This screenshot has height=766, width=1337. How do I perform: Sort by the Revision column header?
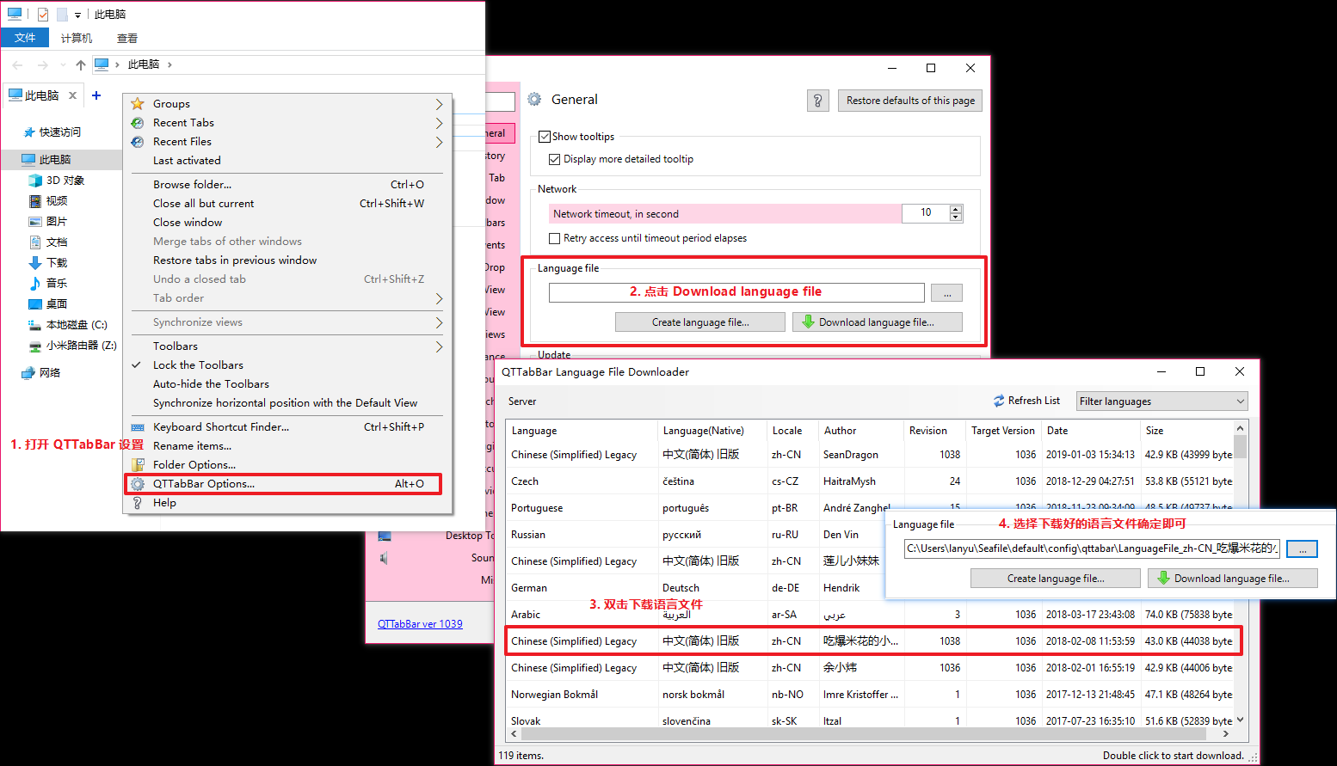[x=934, y=431]
